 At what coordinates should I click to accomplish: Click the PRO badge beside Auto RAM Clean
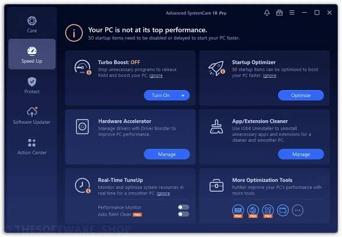(137, 215)
